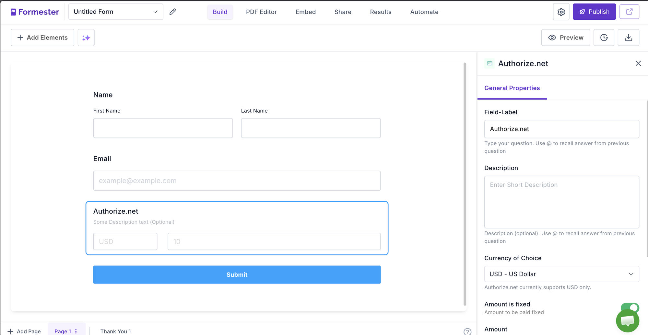Image resolution: width=648 pixels, height=335 pixels.
Task: Click the AI sparkle generator icon
Action: click(86, 38)
